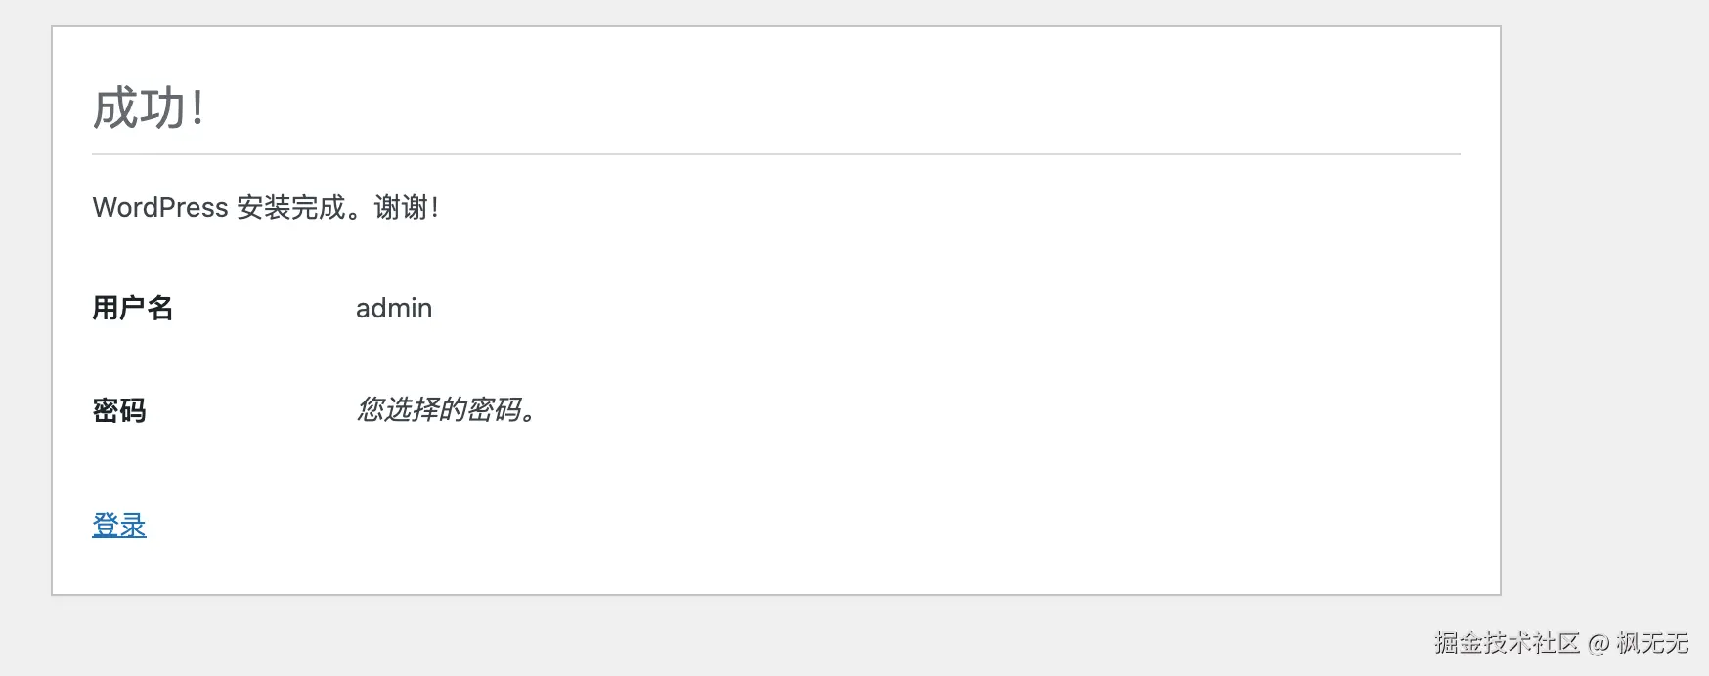1709x676 pixels.
Task: Click the 掘金技术社区 watermark text
Action: point(1507,643)
